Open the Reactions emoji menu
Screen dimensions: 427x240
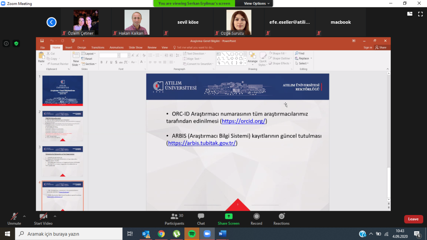pos(281,217)
